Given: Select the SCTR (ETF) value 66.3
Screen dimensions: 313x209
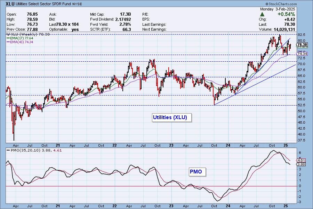Looking at the screenshot, I should tap(127, 29).
